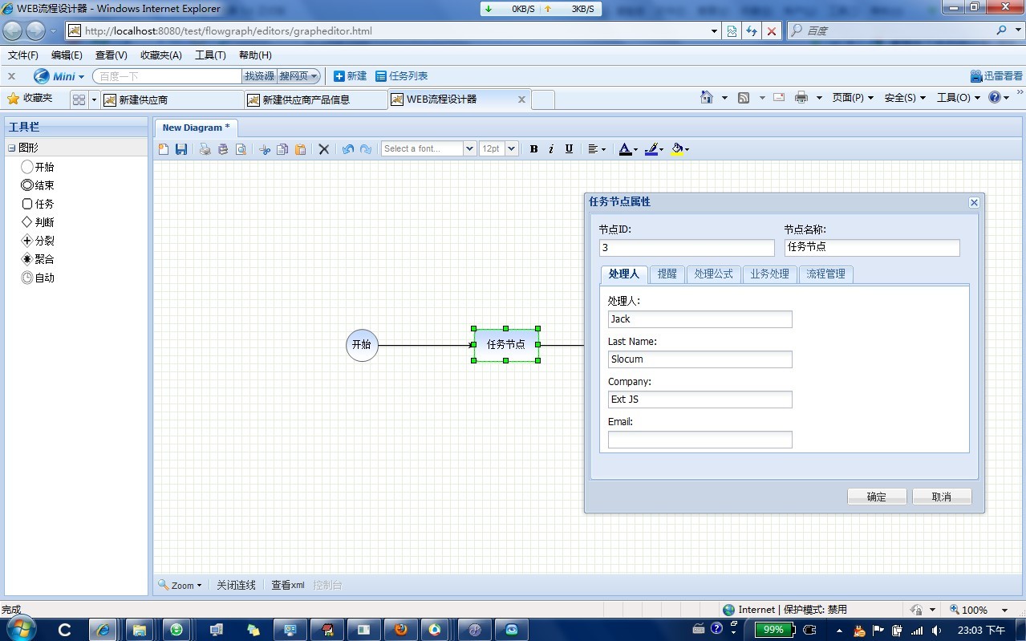
Task: Click the Save diagram icon
Action: (180, 148)
